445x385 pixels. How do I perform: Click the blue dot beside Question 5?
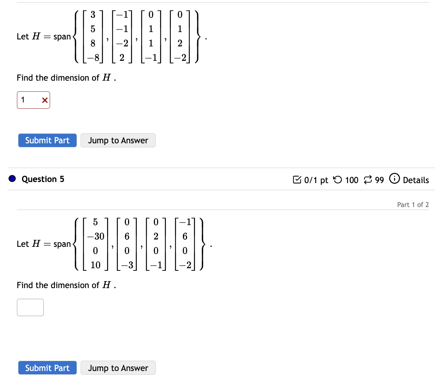tap(13, 179)
